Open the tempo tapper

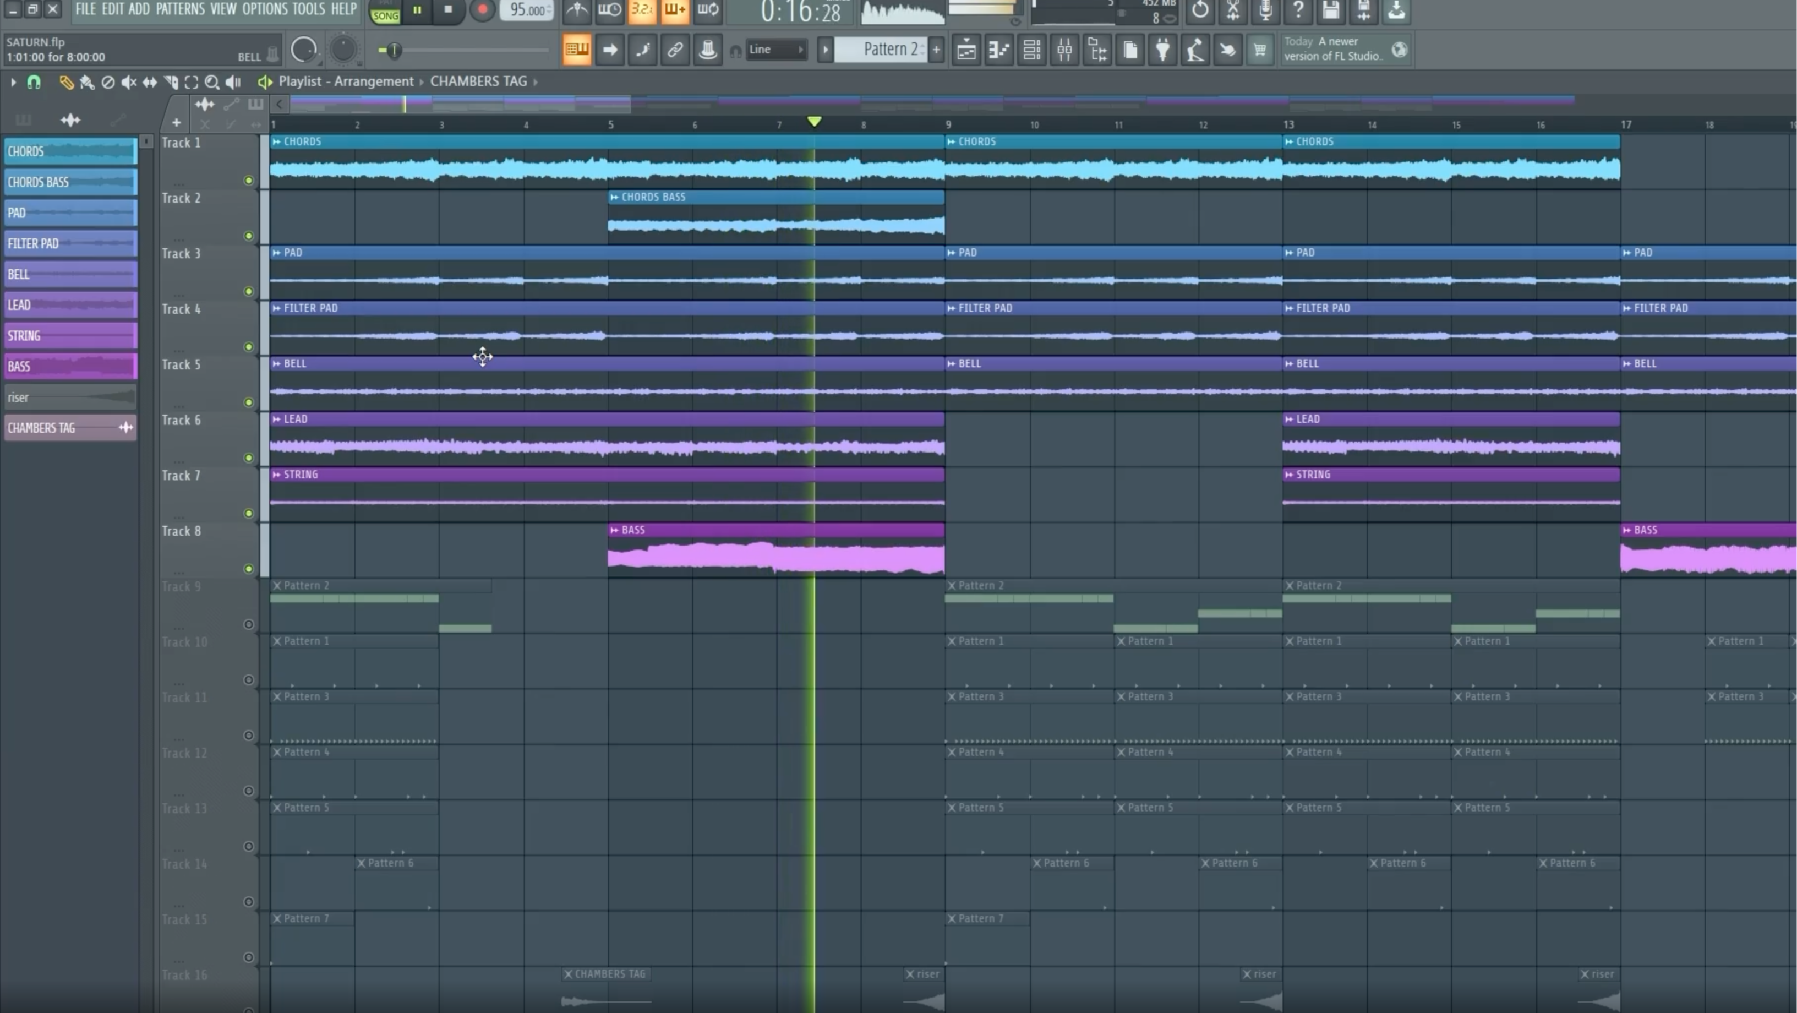1195,50
